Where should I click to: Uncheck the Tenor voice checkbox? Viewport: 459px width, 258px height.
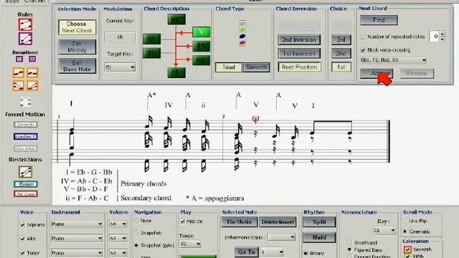click(x=22, y=253)
